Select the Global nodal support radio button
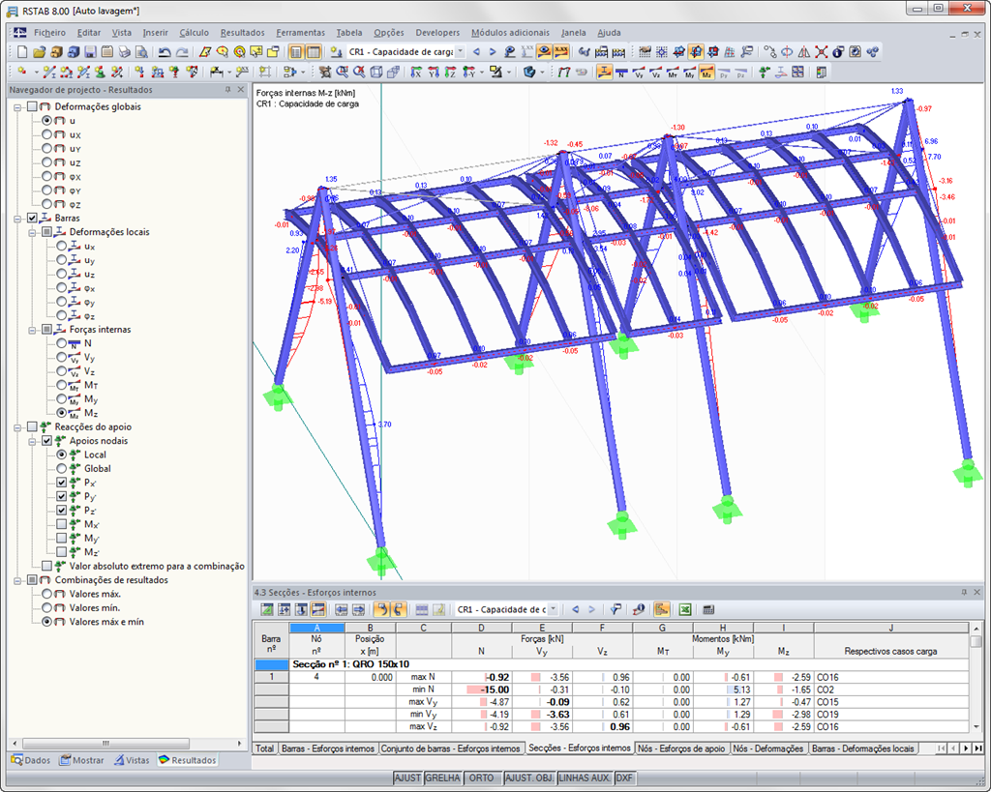Screen dimensions: 991x792 [61, 468]
